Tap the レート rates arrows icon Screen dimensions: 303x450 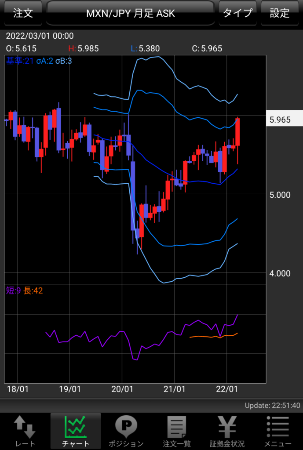tap(25, 428)
